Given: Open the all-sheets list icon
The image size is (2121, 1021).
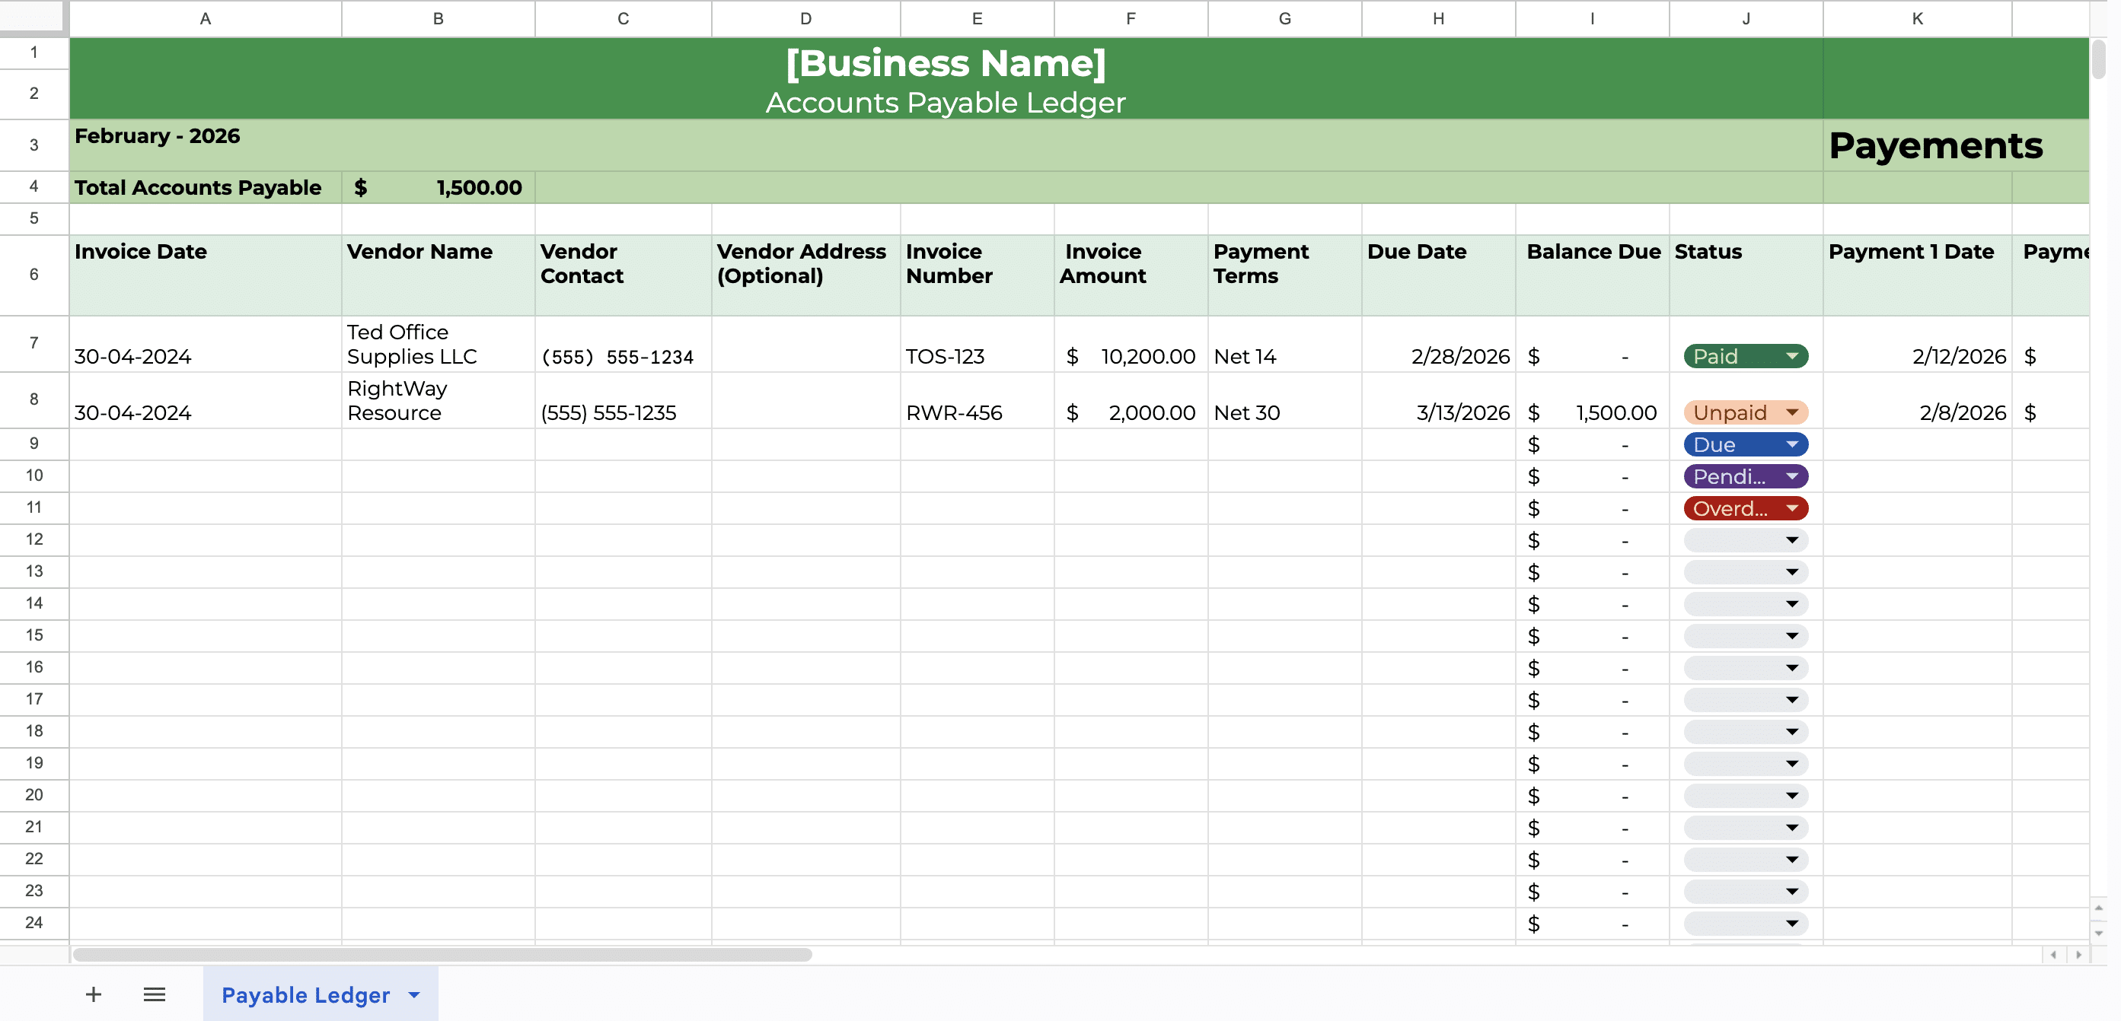Looking at the screenshot, I should [154, 994].
